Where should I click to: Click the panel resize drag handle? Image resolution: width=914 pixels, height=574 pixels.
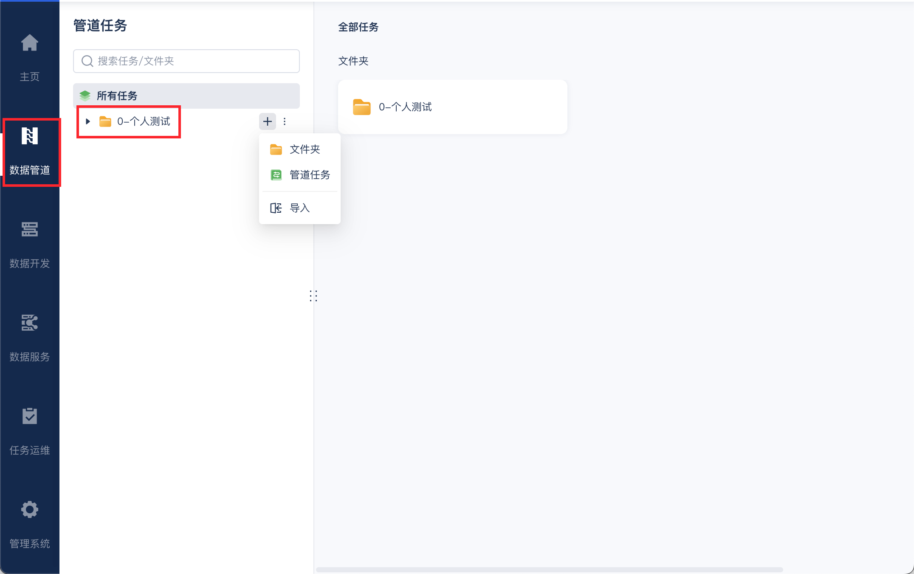click(313, 296)
